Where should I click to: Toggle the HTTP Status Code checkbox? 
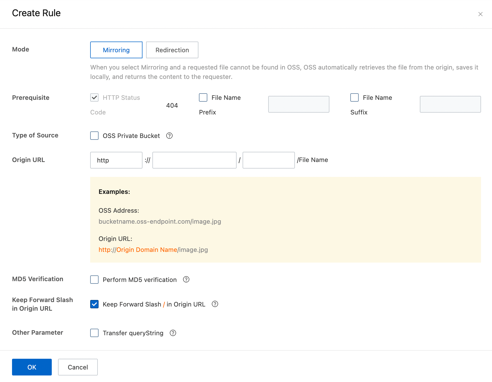pos(94,97)
